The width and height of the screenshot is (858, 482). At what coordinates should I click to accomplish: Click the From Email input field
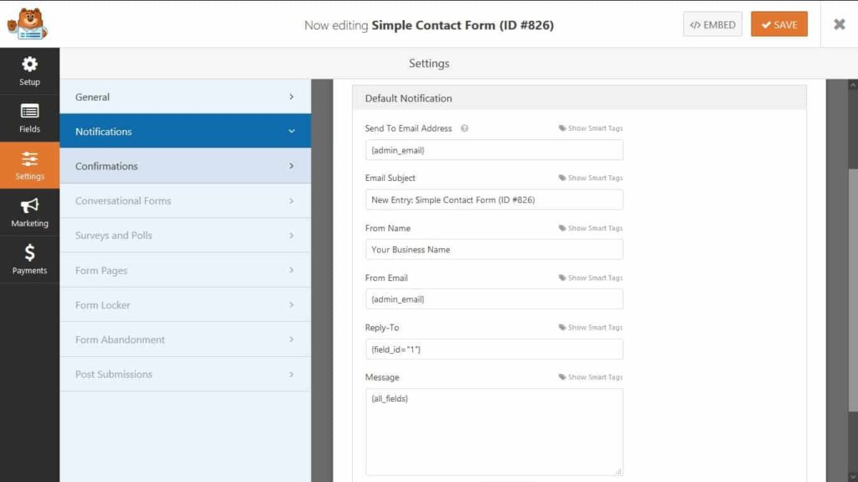point(494,299)
